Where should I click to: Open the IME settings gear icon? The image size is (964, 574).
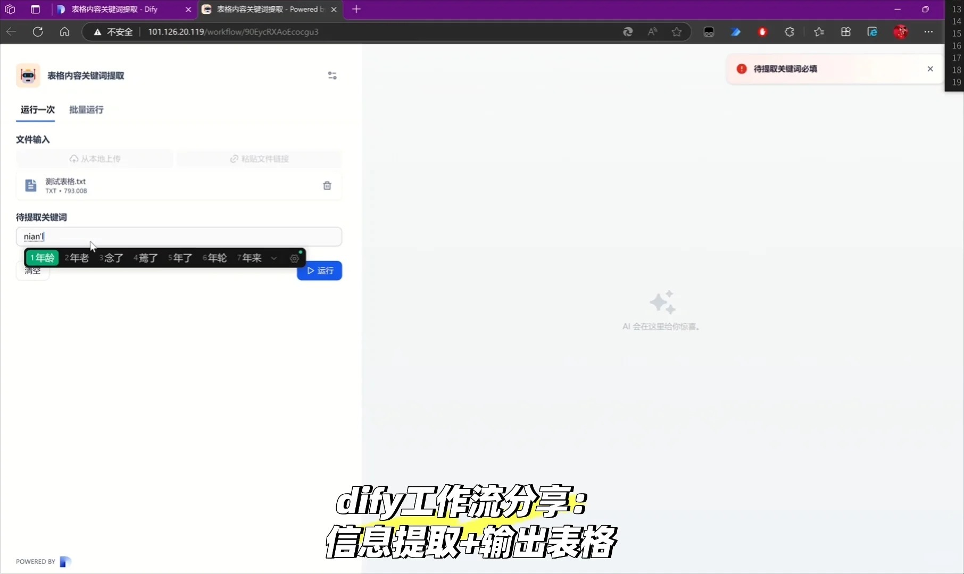294,258
